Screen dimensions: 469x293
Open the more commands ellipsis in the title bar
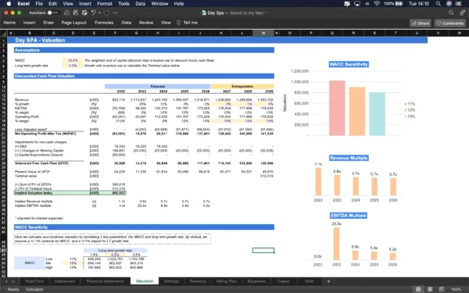(115, 13)
